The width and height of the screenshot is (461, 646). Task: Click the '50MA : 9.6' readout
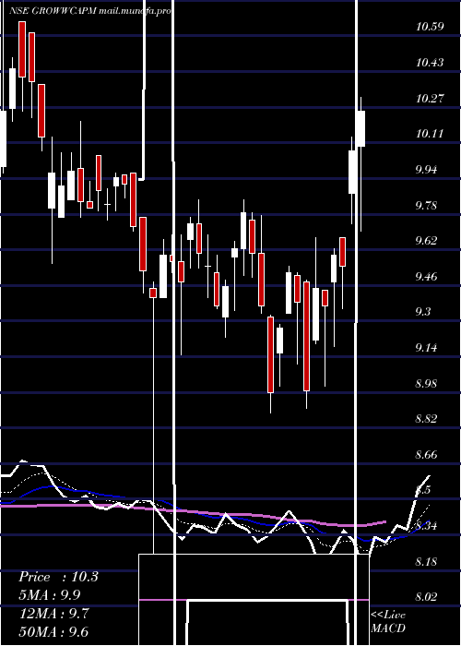[53, 631]
